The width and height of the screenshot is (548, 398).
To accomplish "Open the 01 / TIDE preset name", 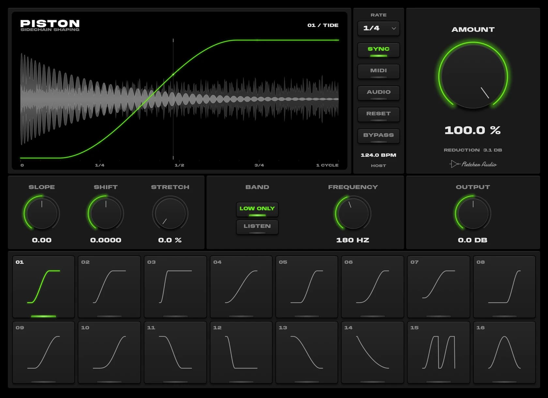I will (323, 25).
